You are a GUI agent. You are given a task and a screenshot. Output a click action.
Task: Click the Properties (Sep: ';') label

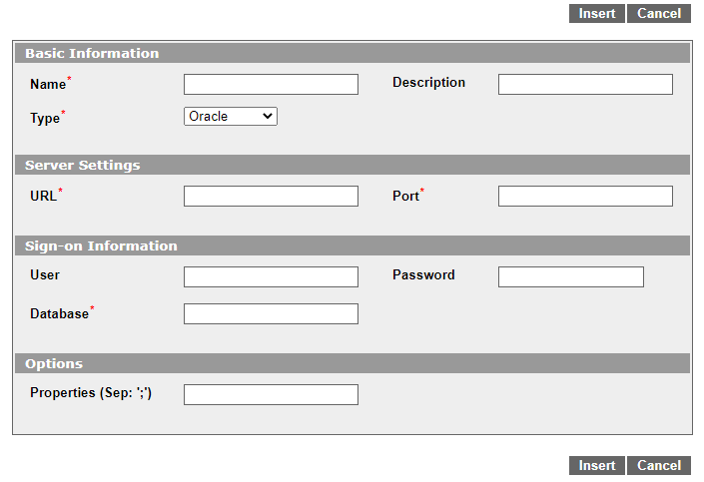(x=91, y=393)
